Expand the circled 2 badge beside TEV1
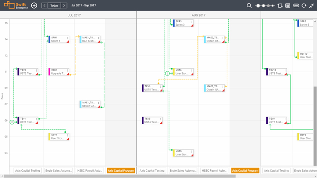317x178 pixels. [12, 122]
